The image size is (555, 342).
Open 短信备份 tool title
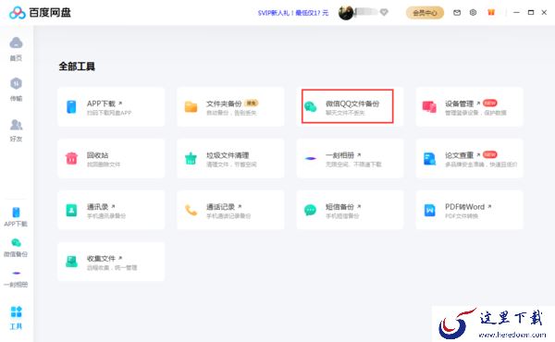pyautogui.click(x=339, y=207)
